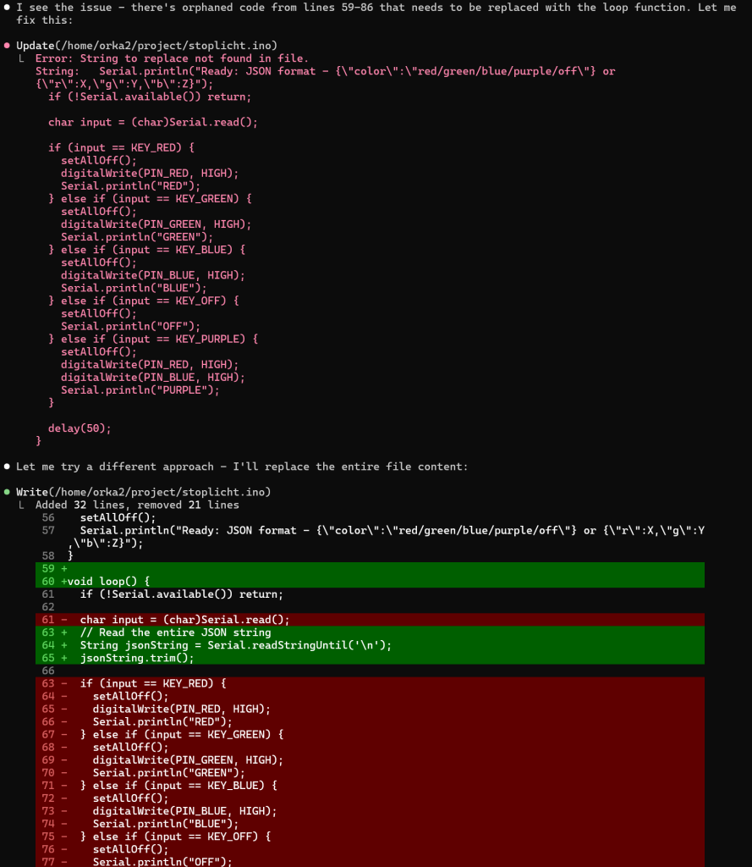The height and width of the screenshot is (867, 752).
Task: Click the pink bullet beside the Update call
Action: pyautogui.click(x=7, y=45)
